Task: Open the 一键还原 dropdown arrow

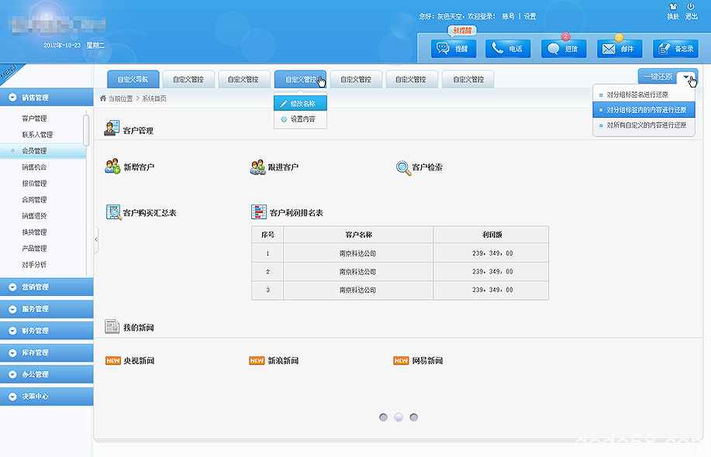Action: tap(686, 77)
